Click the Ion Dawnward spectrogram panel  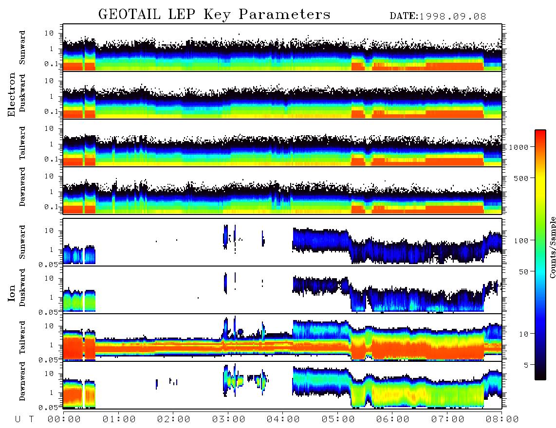(x=282, y=385)
